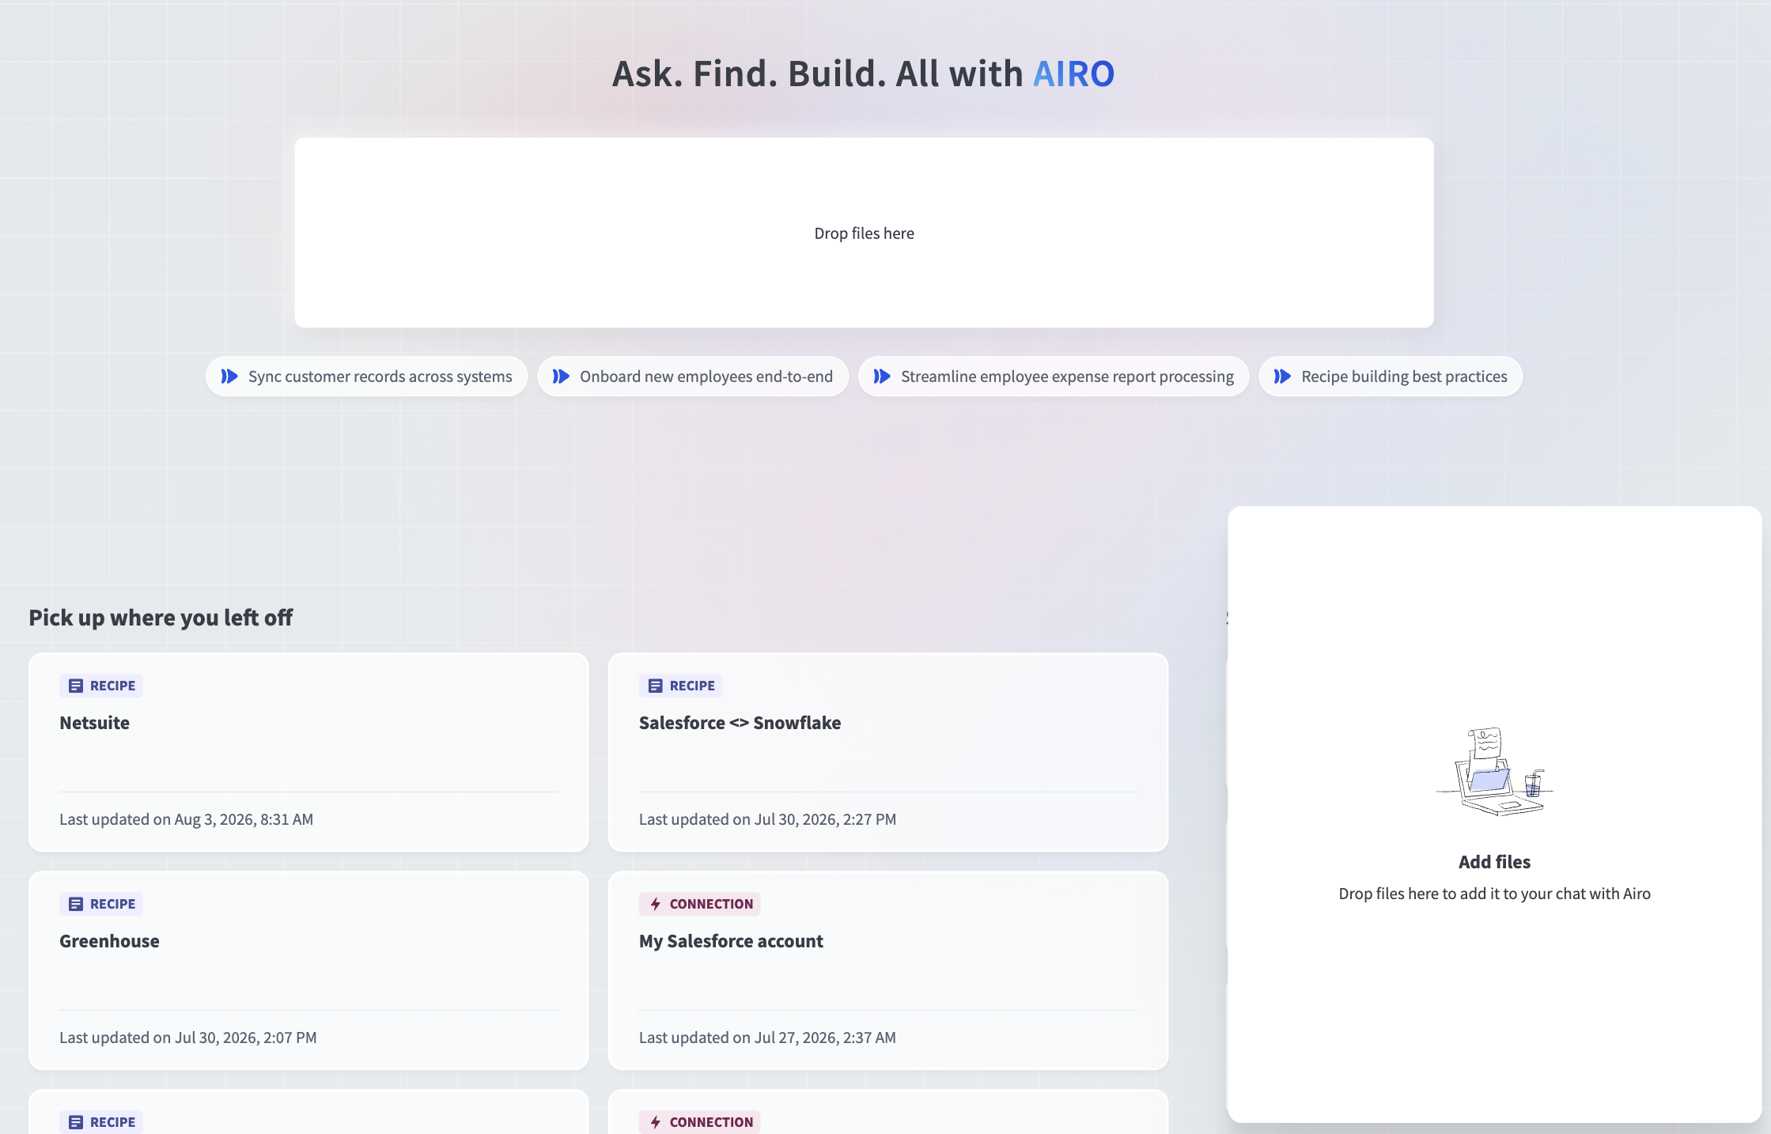Click the Streamline employee expense suggestion arrow icon
The width and height of the screenshot is (1771, 1134).
(x=882, y=376)
